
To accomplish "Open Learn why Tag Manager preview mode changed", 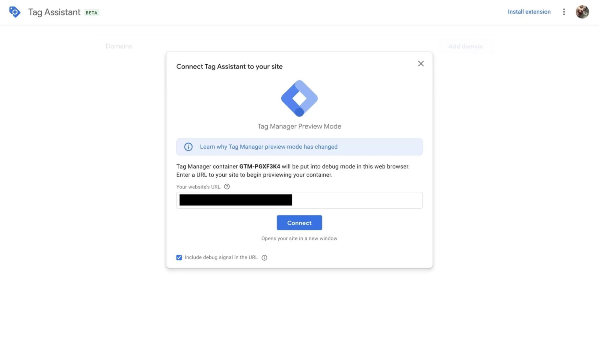I will (268, 147).
